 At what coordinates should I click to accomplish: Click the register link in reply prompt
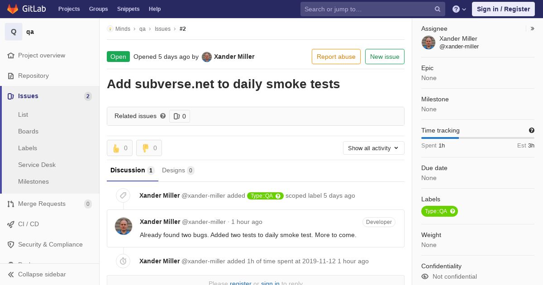[241, 283]
